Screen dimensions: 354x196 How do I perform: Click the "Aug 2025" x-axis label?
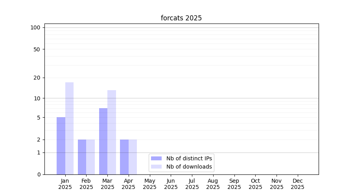tap(213, 184)
